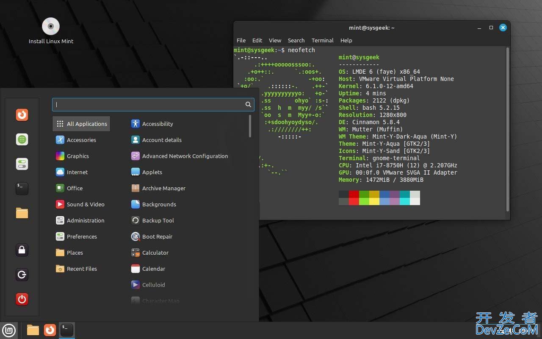
Task: Open Backgrounds settings
Action: (x=154, y=204)
